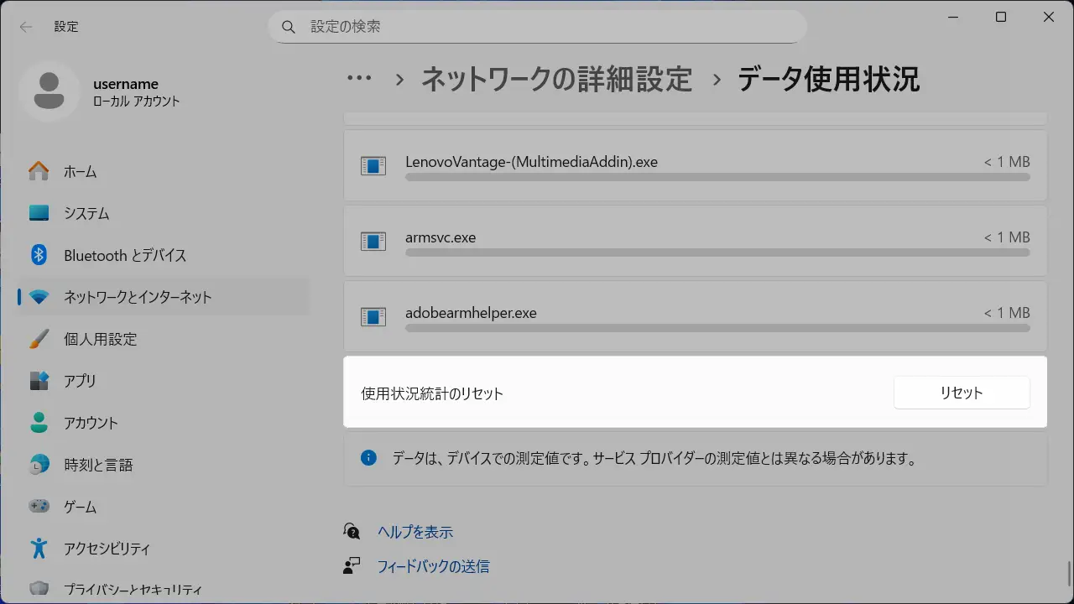Open フィードバックの送信 link

pos(433,566)
